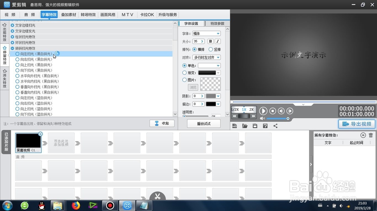Click the stop playback button
Screen dimensions: 377x211
click(273, 111)
